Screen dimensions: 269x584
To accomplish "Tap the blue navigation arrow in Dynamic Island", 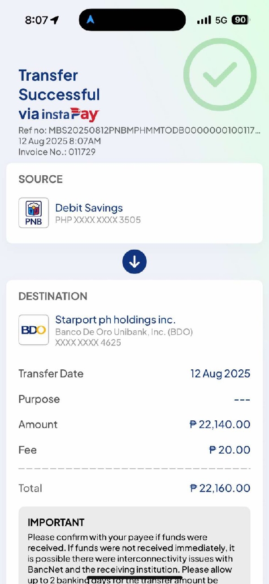I will pyautogui.click(x=91, y=20).
